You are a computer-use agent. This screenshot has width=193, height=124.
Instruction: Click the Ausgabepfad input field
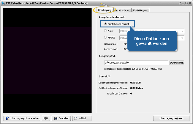136,63
